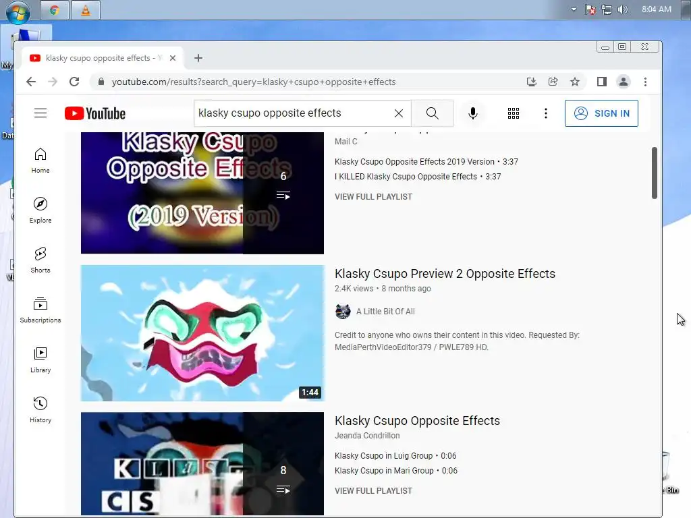Image resolution: width=691 pixels, height=518 pixels.
Task: Open Library in the sidebar
Action: click(40, 360)
